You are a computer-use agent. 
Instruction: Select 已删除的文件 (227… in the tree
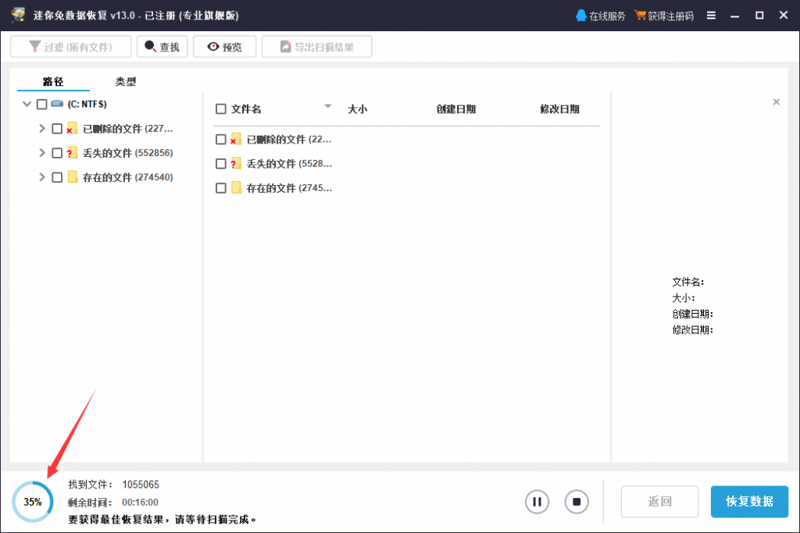[x=127, y=129]
